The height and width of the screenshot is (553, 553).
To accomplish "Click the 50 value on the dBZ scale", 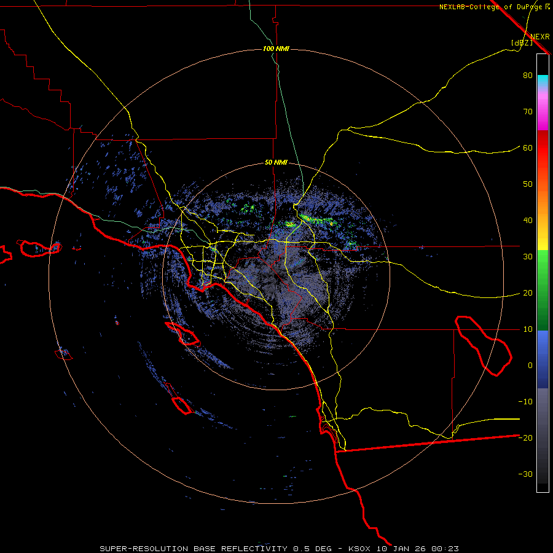I will [x=528, y=184].
